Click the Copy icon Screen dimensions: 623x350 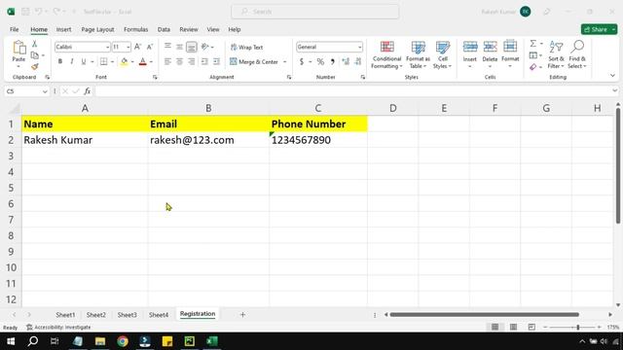pyautogui.click(x=35, y=55)
